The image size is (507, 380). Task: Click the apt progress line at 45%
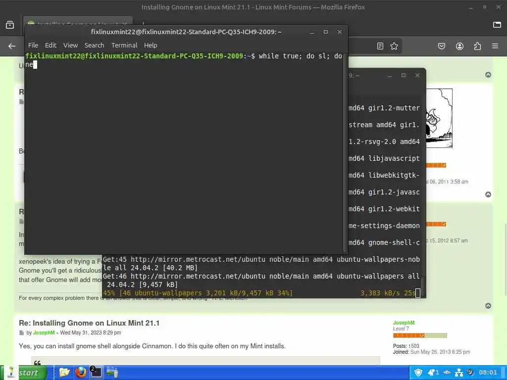tap(260, 293)
